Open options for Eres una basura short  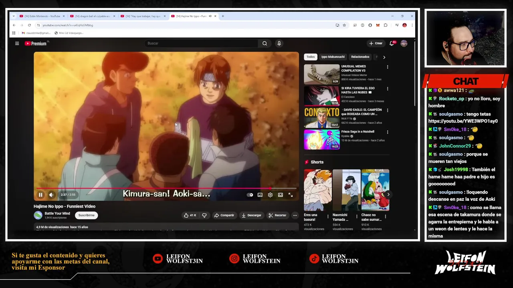(x=328, y=216)
